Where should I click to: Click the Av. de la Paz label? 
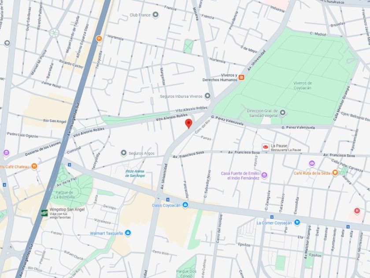(x=67, y=182)
